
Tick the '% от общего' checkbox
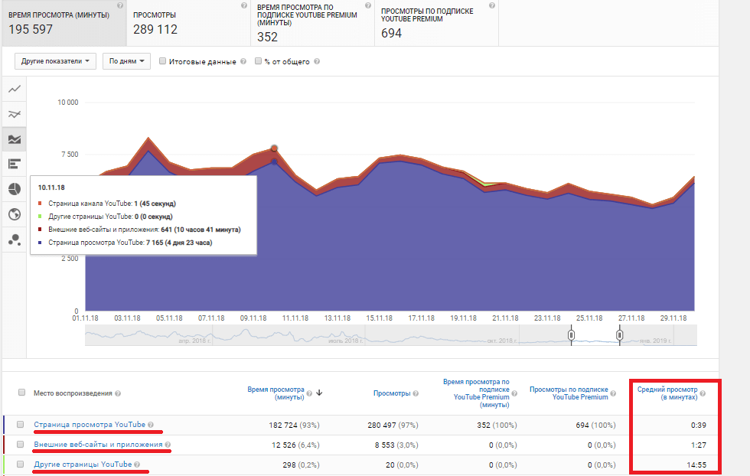pos(259,61)
